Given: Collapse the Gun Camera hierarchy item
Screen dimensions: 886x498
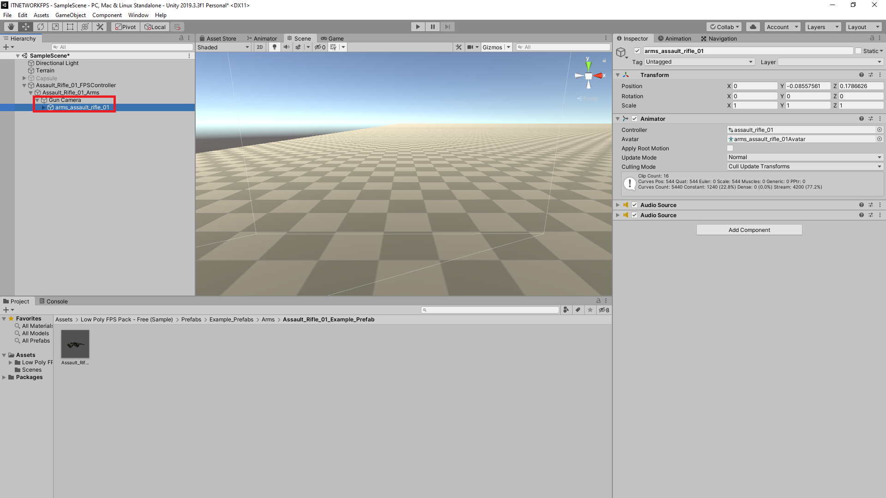Looking at the screenshot, I should 37,100.
